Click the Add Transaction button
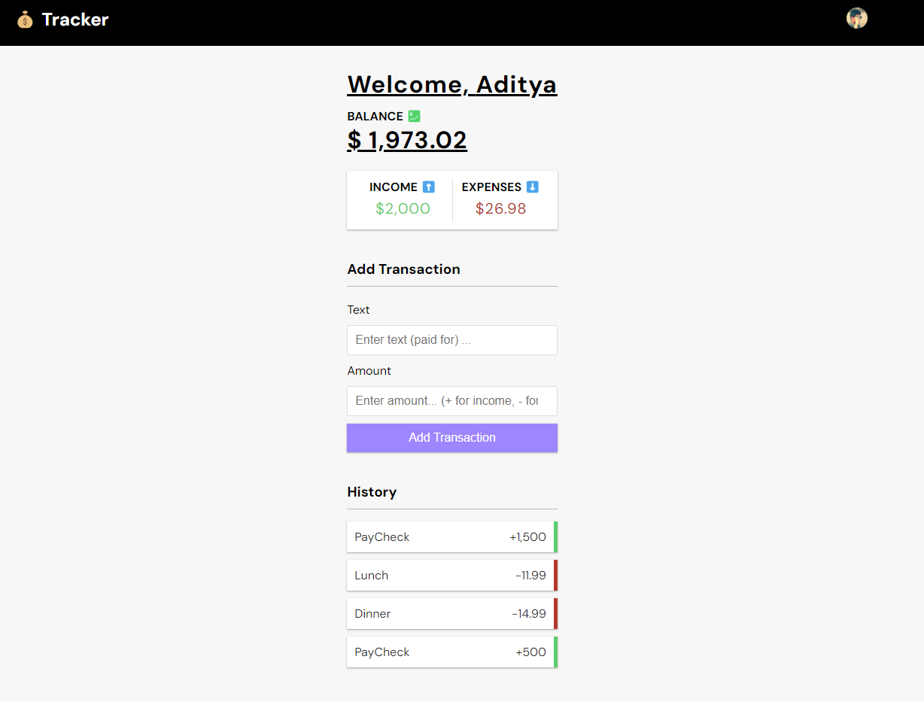The height and width of the screenshot is (702, 924). [451, 437]
